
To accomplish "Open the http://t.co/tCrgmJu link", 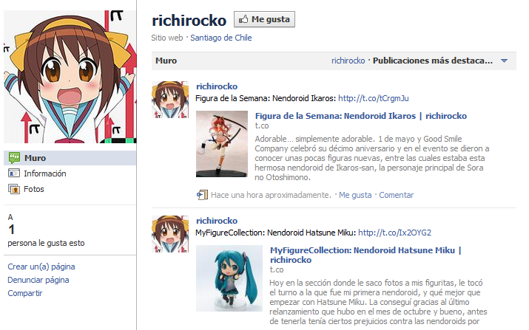I will point(374,98).
